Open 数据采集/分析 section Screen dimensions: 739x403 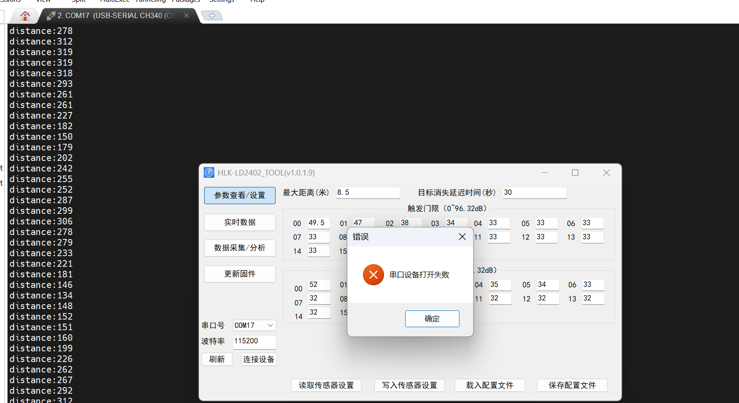point(240,248)
